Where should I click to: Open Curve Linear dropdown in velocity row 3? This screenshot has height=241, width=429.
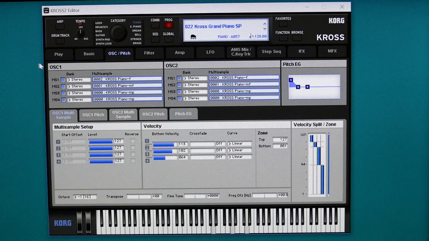coord(240,157)
